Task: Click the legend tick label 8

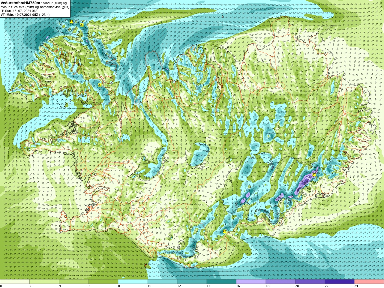Action: point(119,286)
